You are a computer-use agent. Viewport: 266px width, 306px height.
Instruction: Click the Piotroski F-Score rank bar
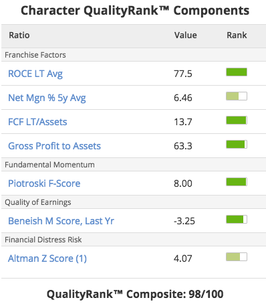pos(237,182)
